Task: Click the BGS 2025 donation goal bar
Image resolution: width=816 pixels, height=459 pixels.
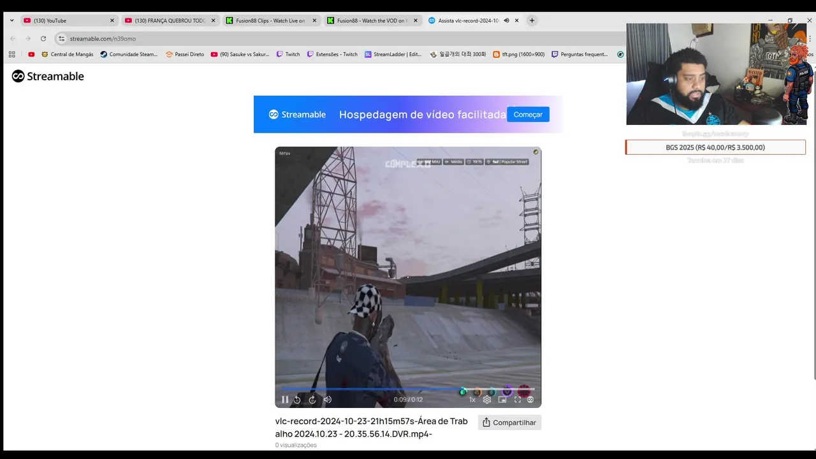Action: (x=715, y=147)
